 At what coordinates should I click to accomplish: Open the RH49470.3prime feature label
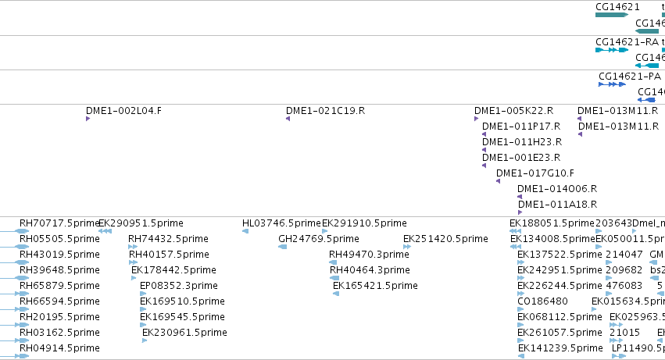tap(369, 255)
